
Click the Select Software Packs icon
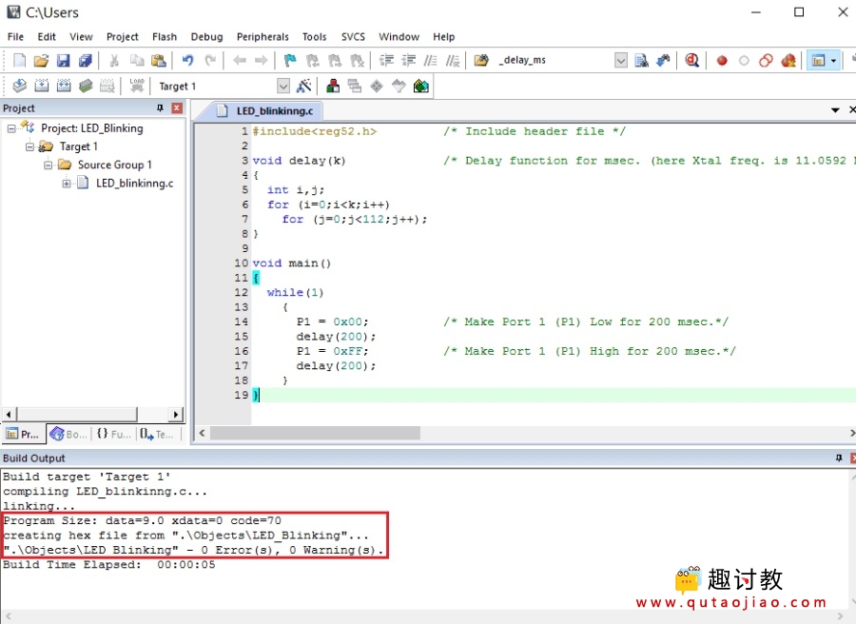399,86
